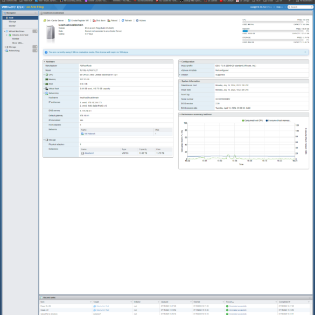Click the Virtual flash icon
Viewport: 315px width, 315px height.
point(47,89)
